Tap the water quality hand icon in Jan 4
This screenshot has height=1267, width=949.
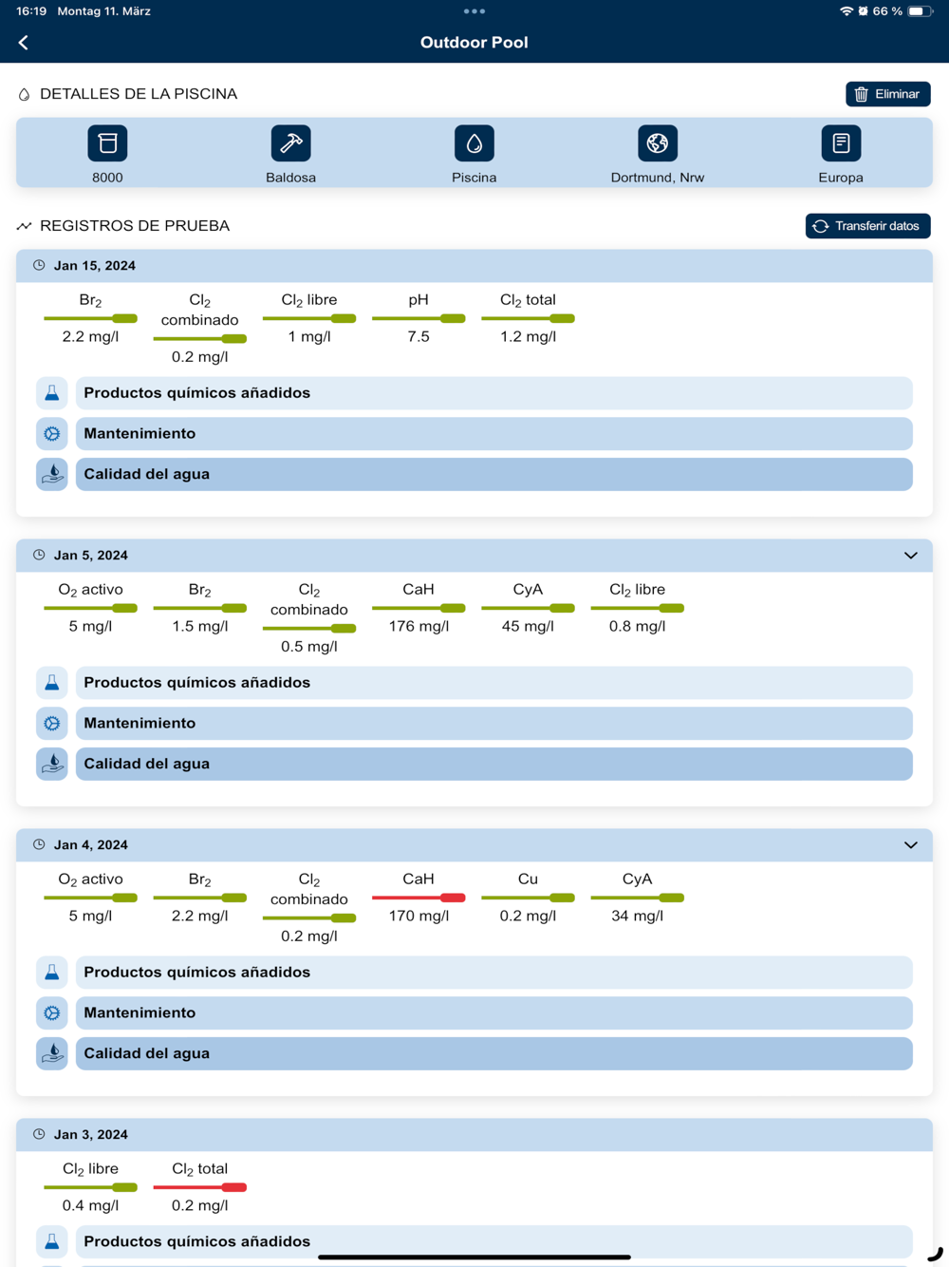52,1053
